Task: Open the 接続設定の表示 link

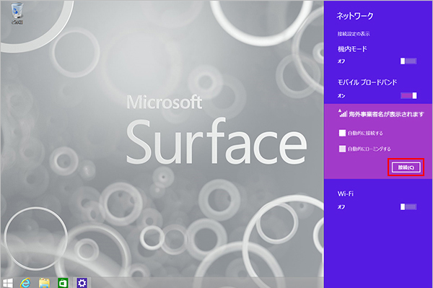Action: [x=354, y=34]
